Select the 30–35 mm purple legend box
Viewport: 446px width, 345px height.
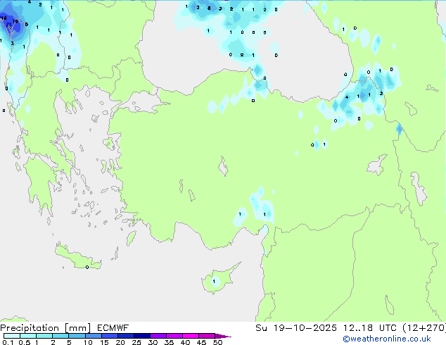pos(158,336)
